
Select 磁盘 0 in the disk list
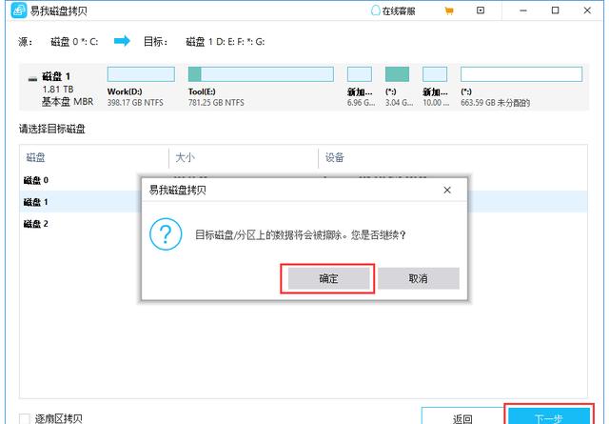(36, 180)
